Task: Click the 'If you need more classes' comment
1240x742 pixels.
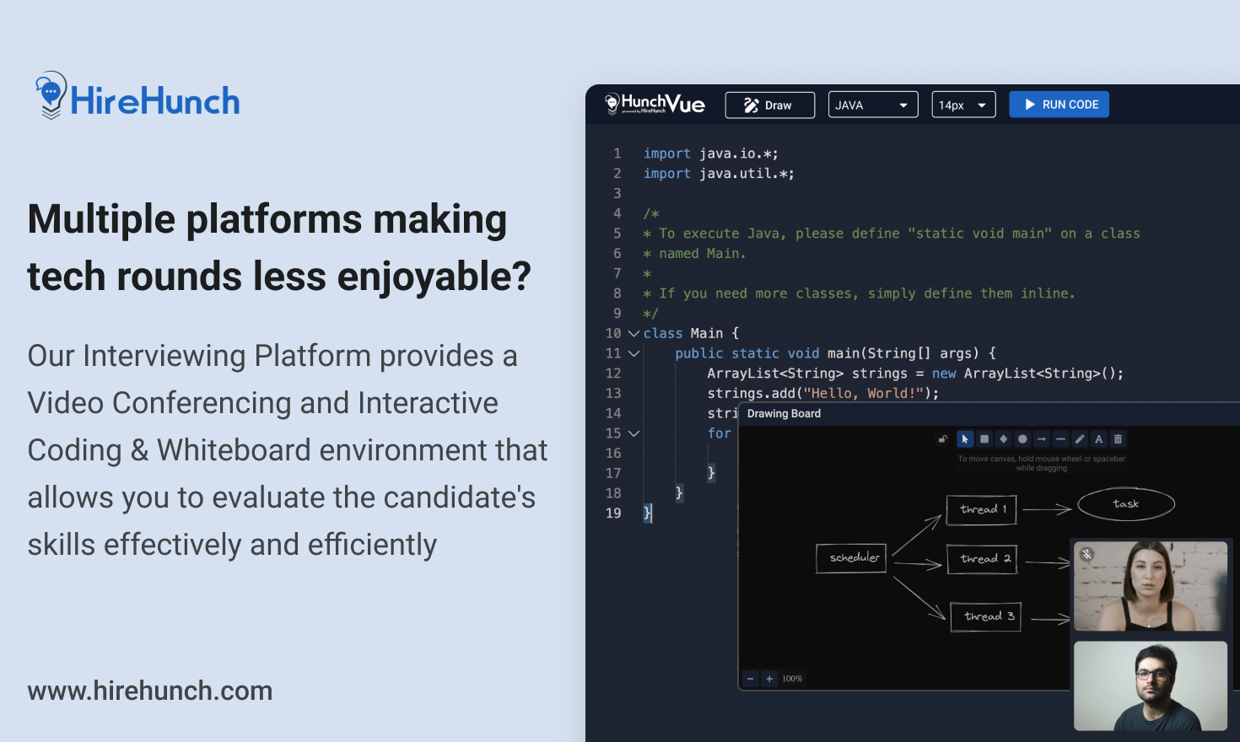Action: (860, 293)
